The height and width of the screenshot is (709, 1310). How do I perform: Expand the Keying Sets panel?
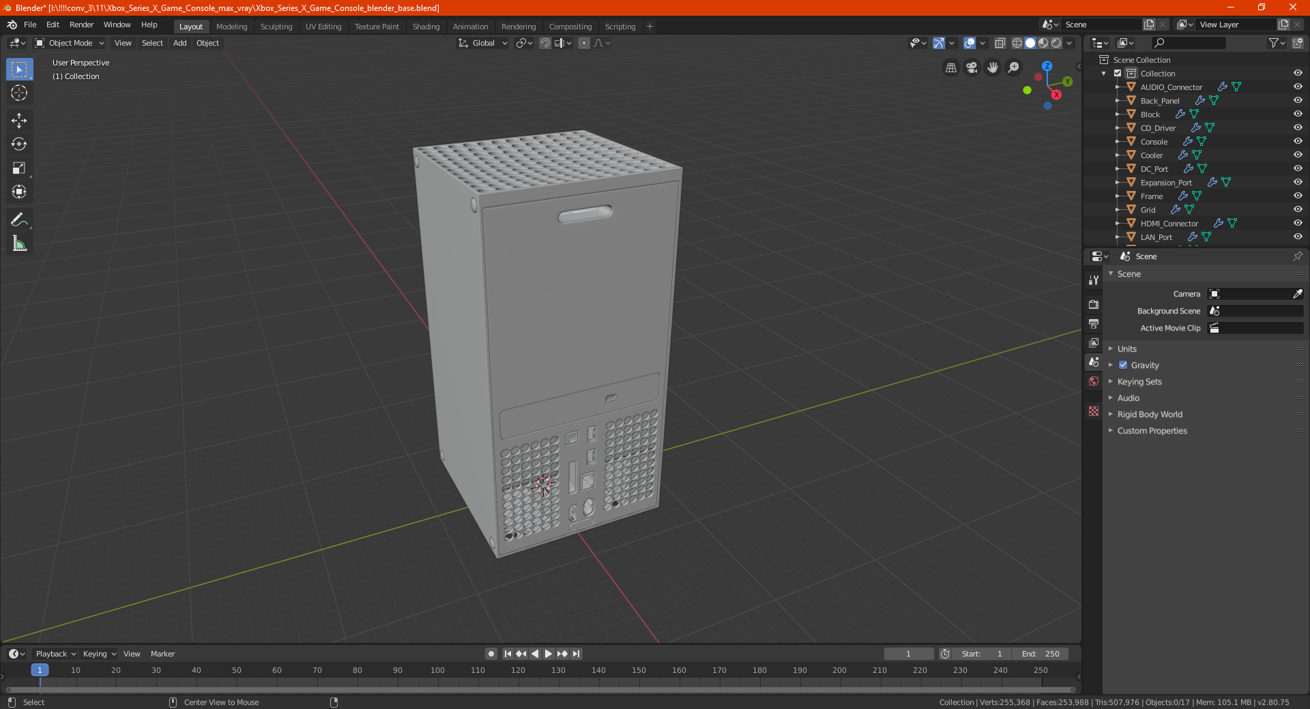1139,382
